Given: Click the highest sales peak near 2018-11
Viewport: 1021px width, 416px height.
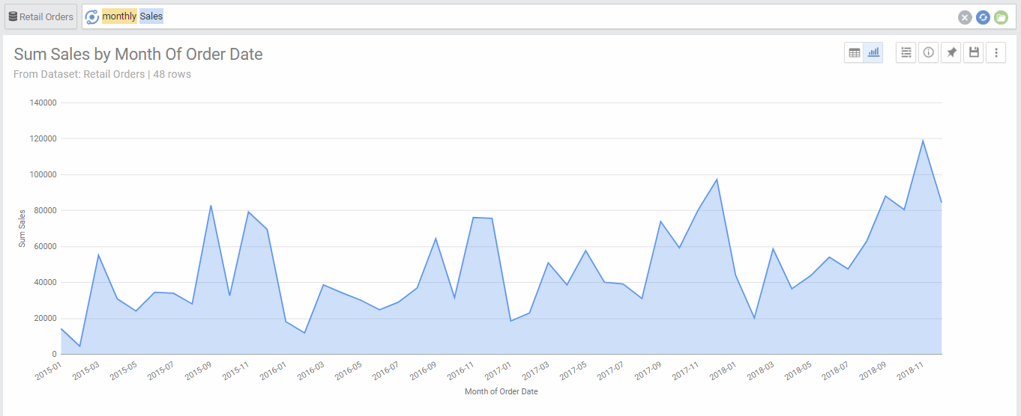Looking at the screenshot, I should (x=923, y=141).
